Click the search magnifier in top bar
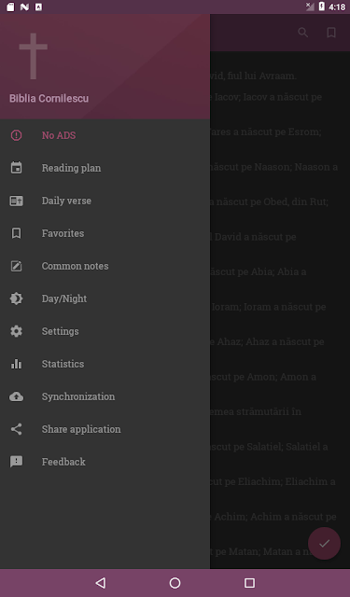350x597 pixels. coord(302,33)
